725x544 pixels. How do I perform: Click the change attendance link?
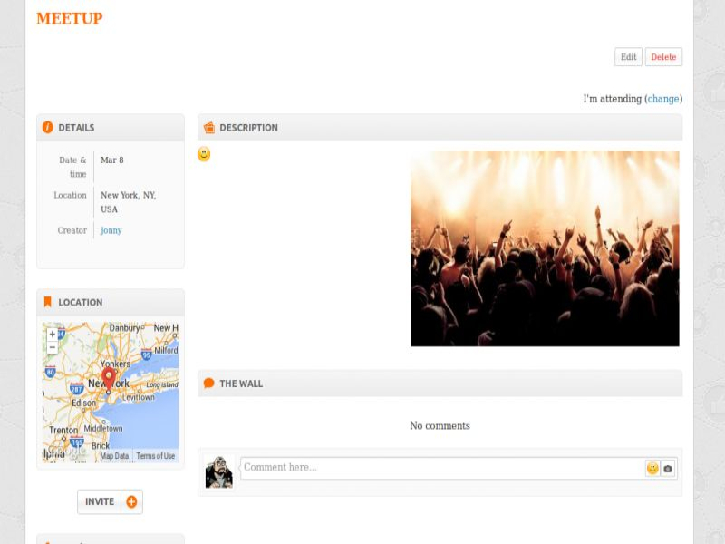point(663,99)
